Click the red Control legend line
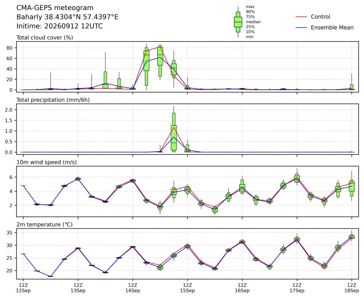Screen dimensions: 364x298 (301, 17)
